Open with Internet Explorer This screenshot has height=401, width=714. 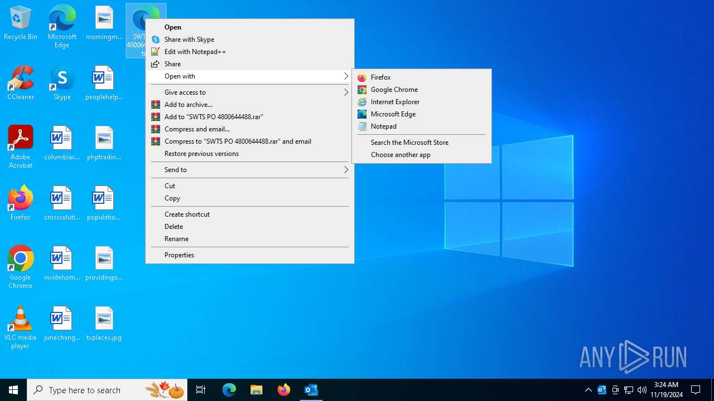coord(422,102)
